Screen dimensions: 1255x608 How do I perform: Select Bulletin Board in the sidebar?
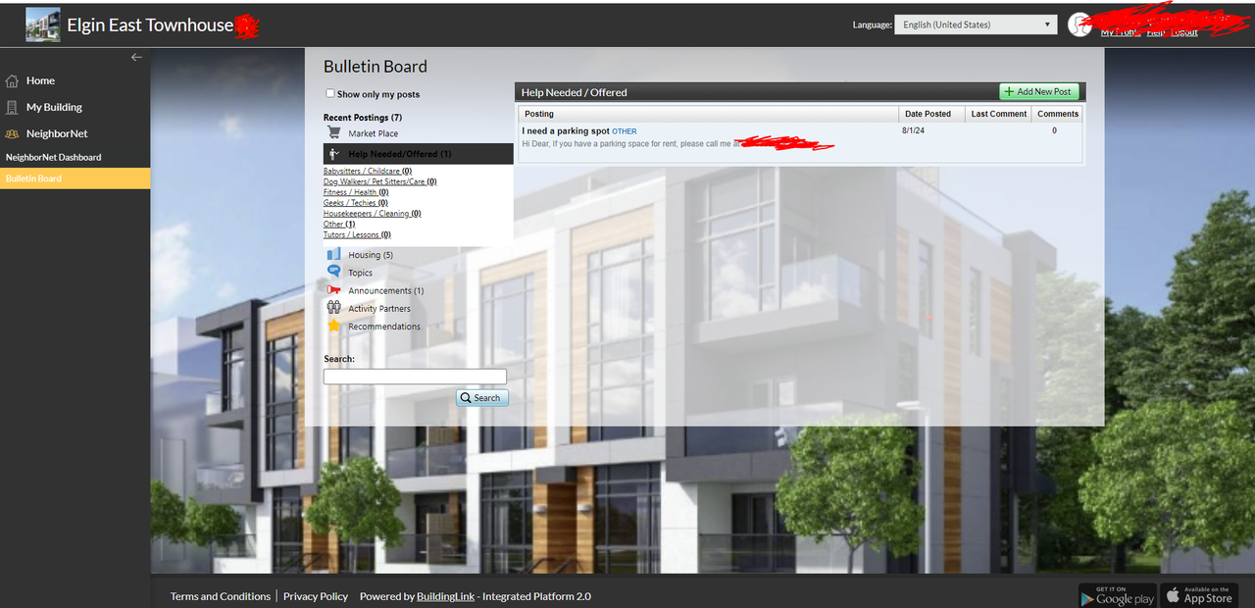33,178
